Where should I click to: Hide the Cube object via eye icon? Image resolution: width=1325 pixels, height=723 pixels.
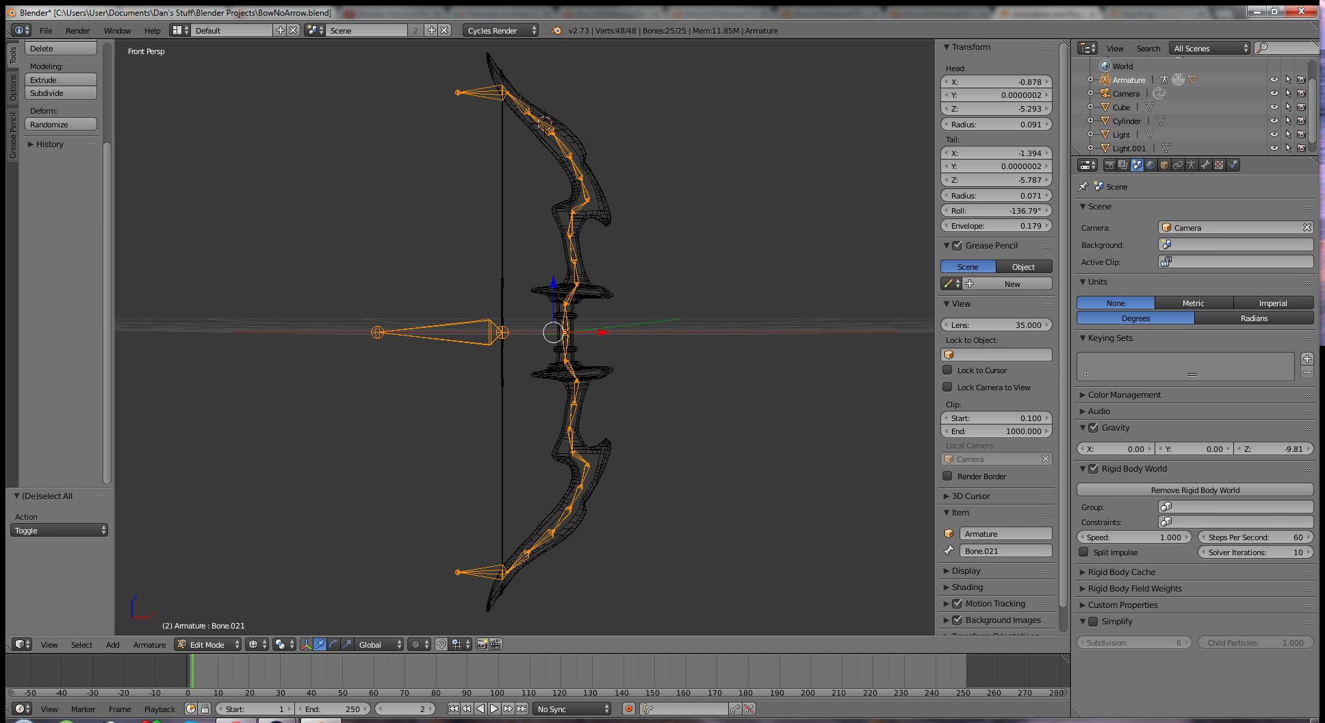[x=1274, y=107]
